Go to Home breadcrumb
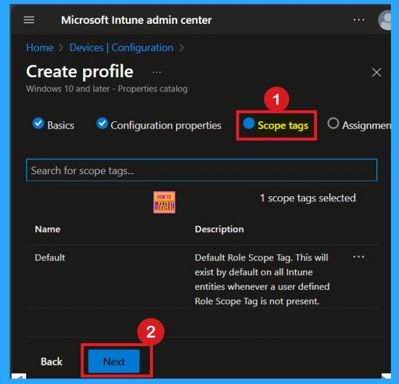 (40, 48)
